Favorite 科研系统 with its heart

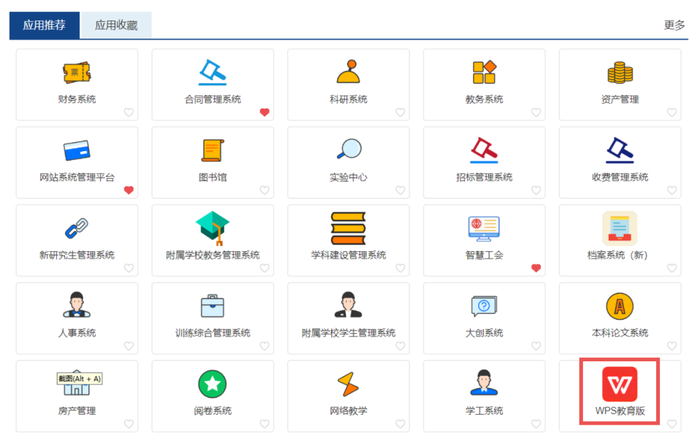[400, 113]
